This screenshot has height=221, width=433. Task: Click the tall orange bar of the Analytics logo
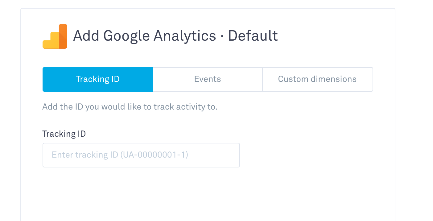tap(63, 36)
